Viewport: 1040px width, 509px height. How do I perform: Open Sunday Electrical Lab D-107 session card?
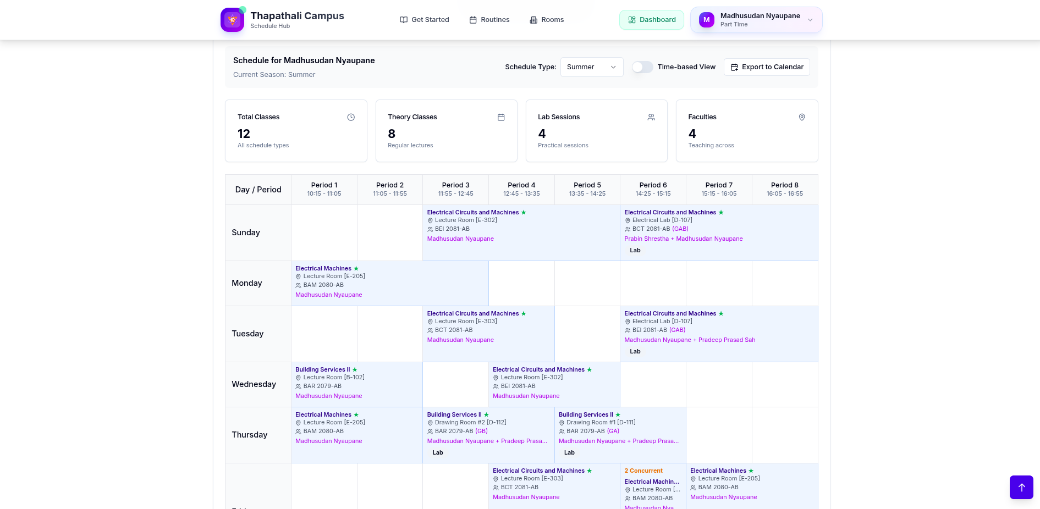pos(719,233)
